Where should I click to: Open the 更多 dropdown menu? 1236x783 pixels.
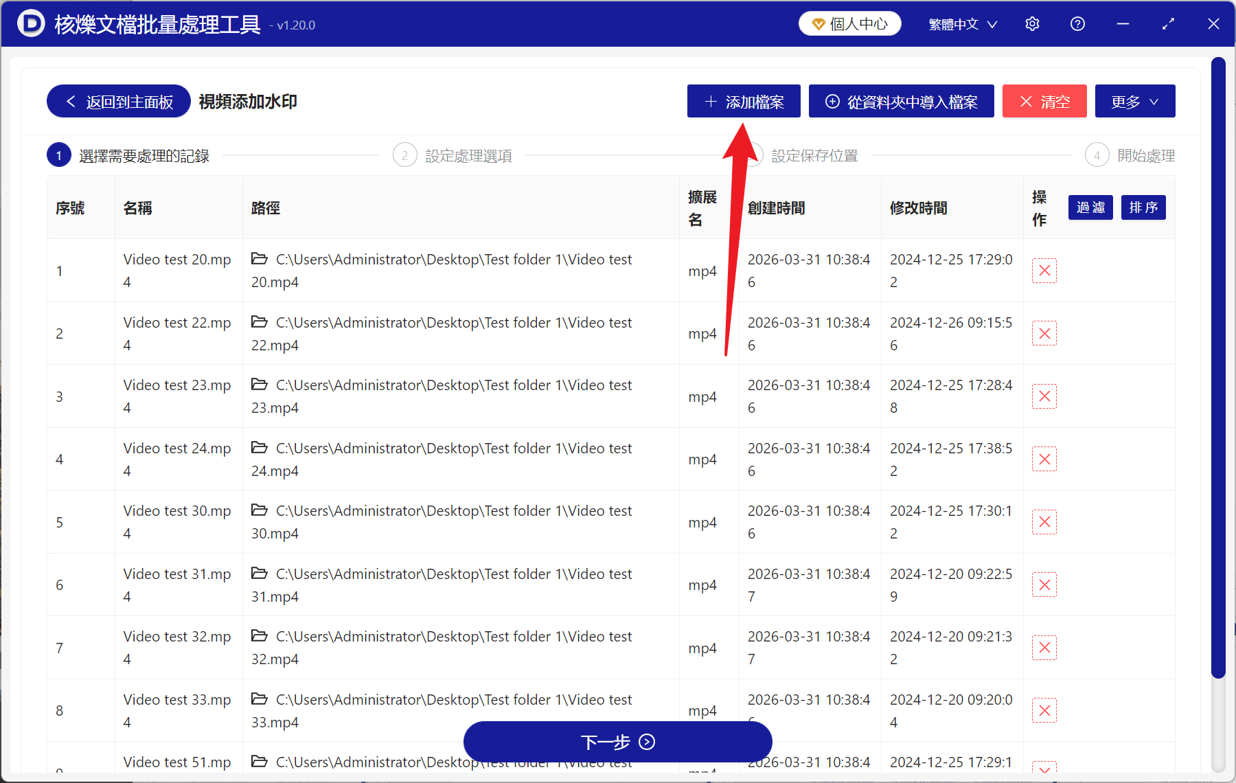pos(1134,101)
